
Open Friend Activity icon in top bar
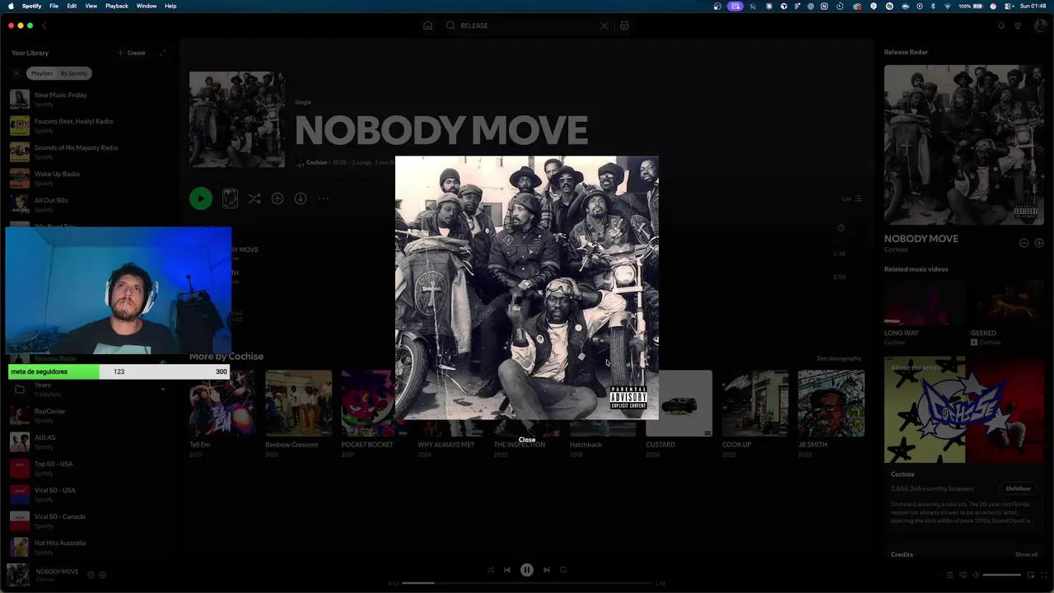click(x=1019, y=26)
